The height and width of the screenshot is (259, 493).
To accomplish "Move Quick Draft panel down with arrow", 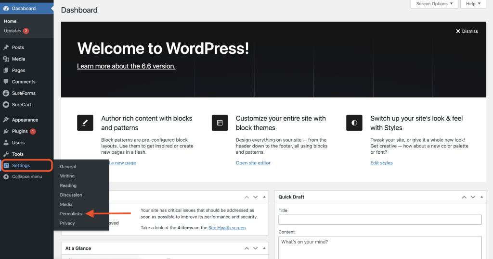I will pyautogui.click(x=473, y=197).
